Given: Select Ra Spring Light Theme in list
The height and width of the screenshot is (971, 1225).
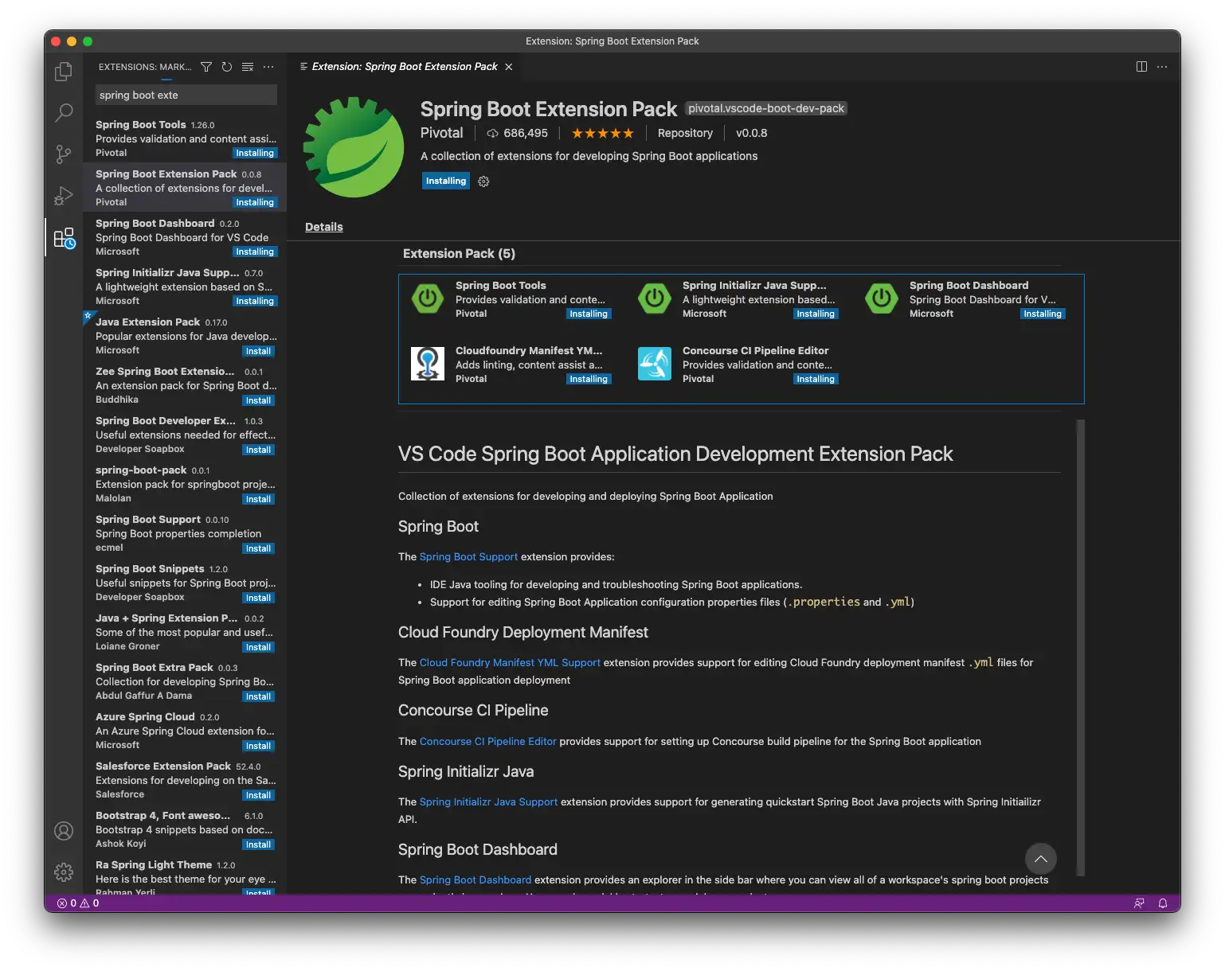Looking at the screenshot, I should pyautogui.click(x=185, y=875).
